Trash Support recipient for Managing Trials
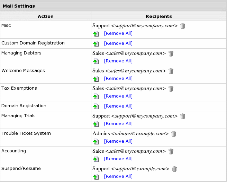 pos(183,117)
